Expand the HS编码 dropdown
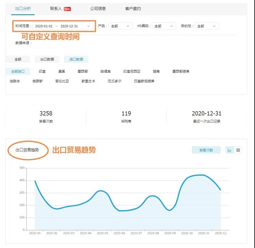 pos(164,26)
